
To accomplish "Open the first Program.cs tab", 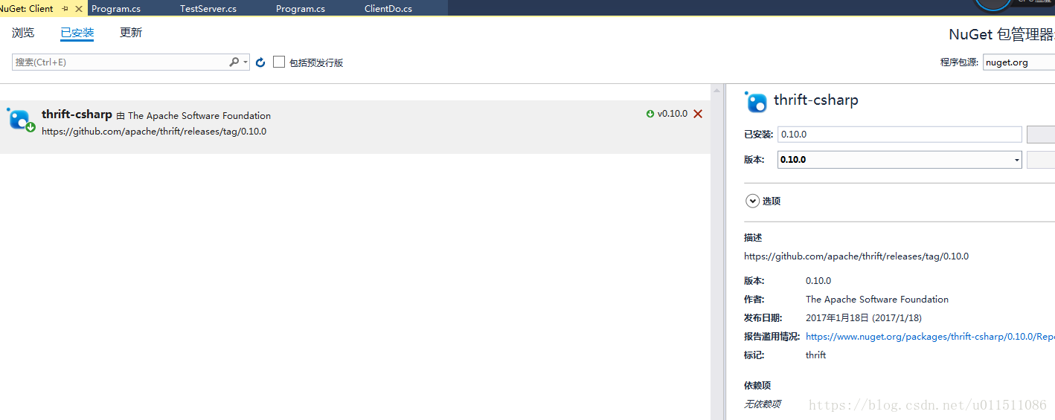I will (x=116, y=9).
